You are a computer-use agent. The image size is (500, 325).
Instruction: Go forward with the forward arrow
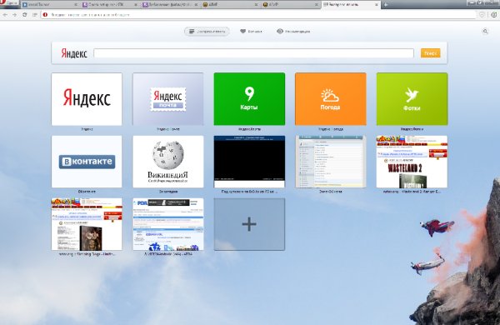(x=15, y=15)
